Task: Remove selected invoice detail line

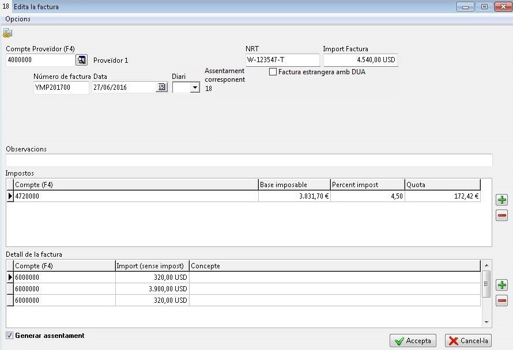Action: point(502,300)
